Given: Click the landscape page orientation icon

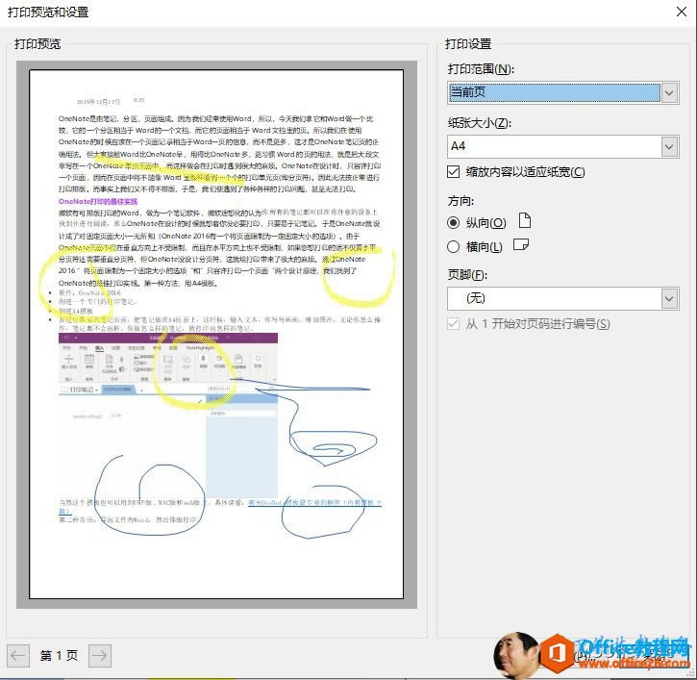Looking at the screenshot, I should pyautogui.click(x=520, y=244).
